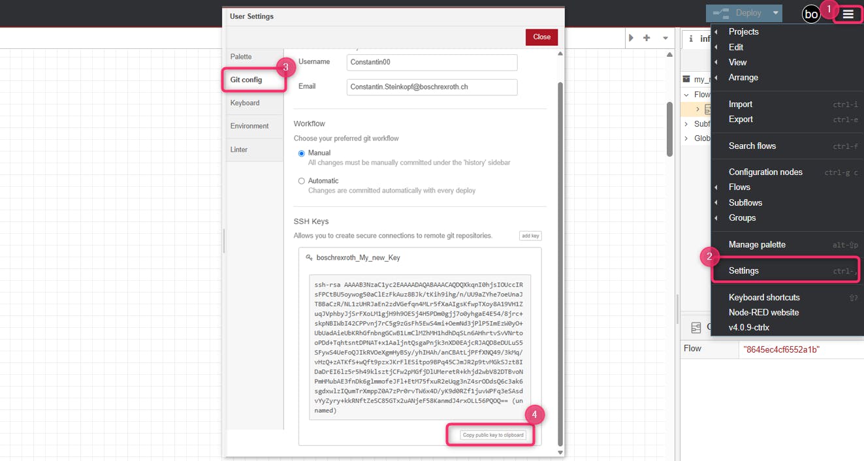The image size is (864, 461).
Task: Collapse the Flows tree section
Action: point(686,95)
